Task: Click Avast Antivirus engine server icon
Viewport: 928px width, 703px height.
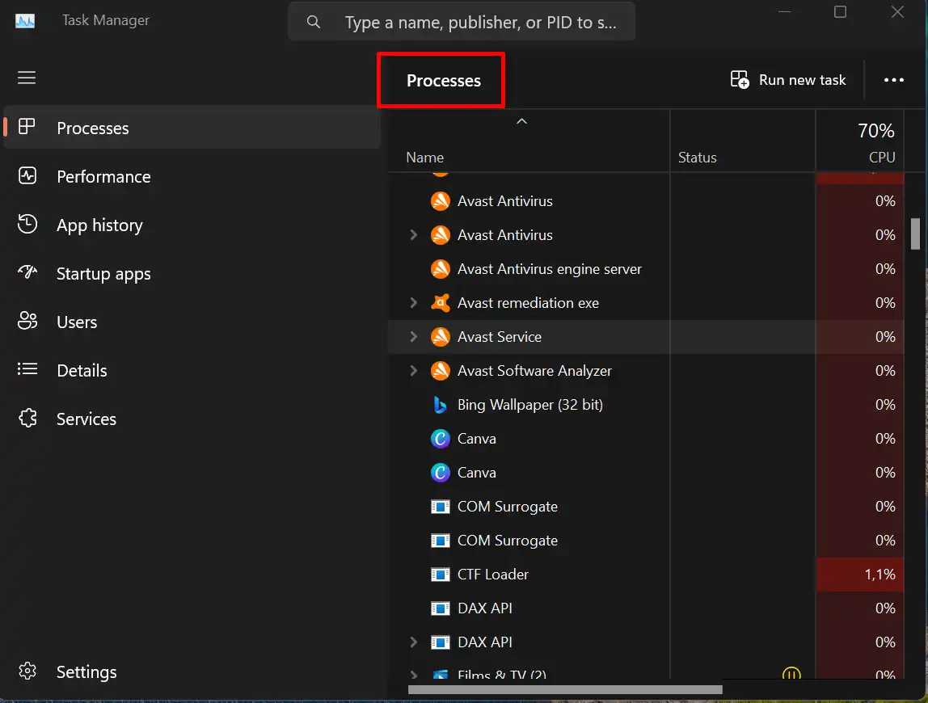Action: [x=440, y=268]
